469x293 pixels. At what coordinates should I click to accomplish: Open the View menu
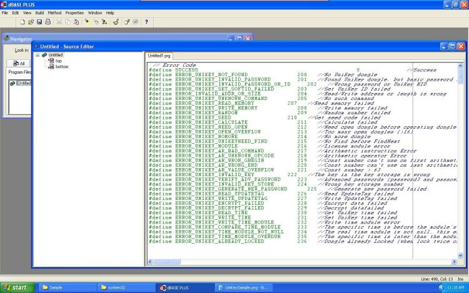[27, 13]
